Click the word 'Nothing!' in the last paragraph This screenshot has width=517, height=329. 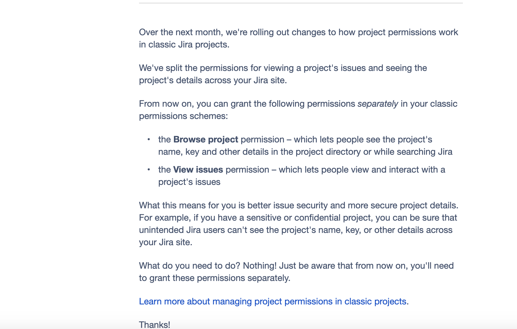tap(260, 266)
